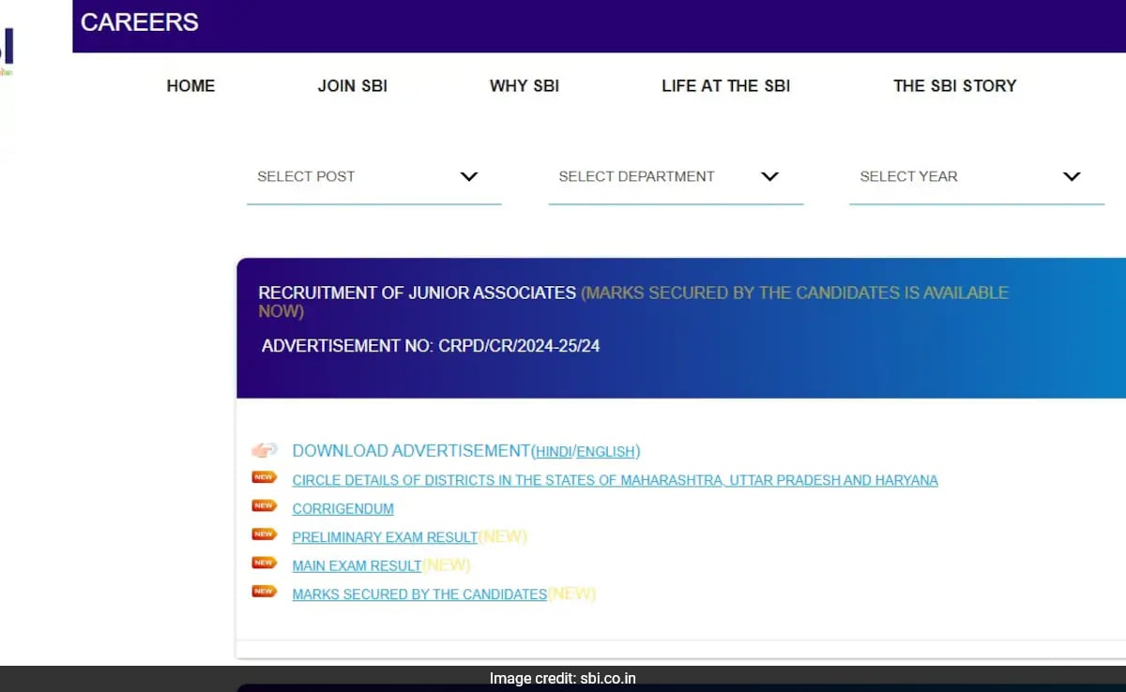Screen dimensions: 1126x692
Task: Click the NEW badge beside Preliminary Exam Result
Action: click(264, 534)
